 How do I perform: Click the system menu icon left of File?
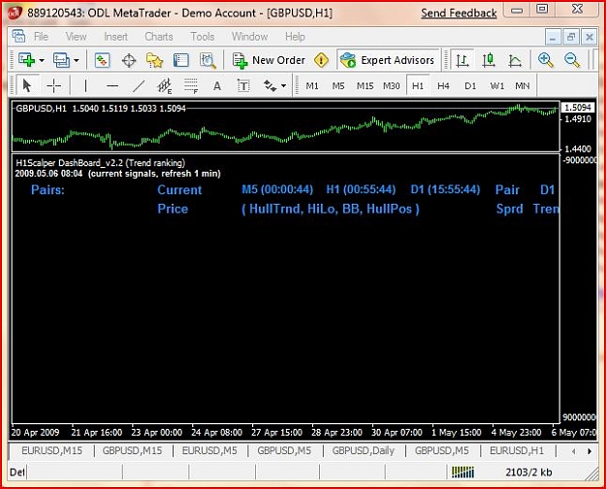[18, 36]
